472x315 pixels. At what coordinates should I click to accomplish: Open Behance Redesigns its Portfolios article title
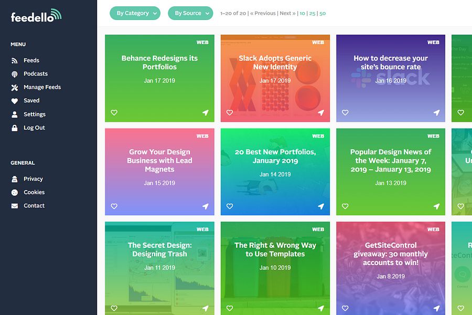(159, 62)
